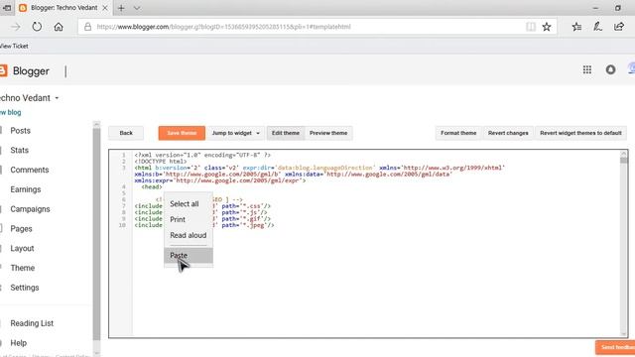Click the Send feedback button

tap(615, 347)
